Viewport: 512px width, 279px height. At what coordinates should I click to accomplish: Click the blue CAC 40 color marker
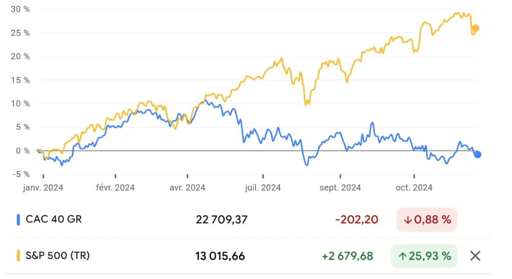pos(18,219)
